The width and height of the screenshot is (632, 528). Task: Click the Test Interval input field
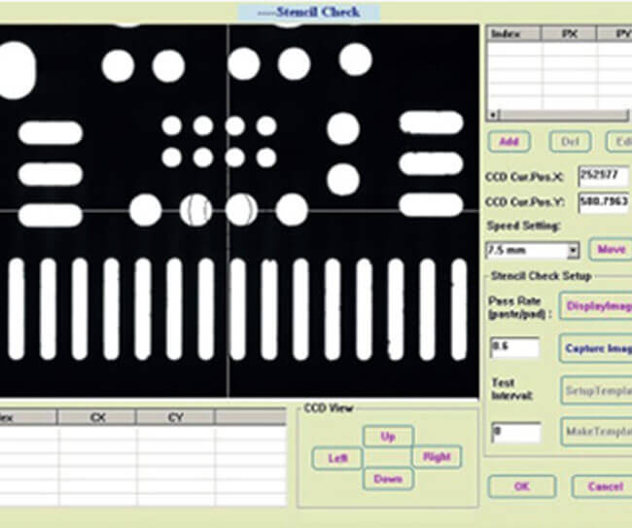[x=514, y=433]
